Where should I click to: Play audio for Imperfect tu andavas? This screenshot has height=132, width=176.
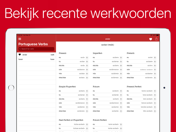point(121,62)
